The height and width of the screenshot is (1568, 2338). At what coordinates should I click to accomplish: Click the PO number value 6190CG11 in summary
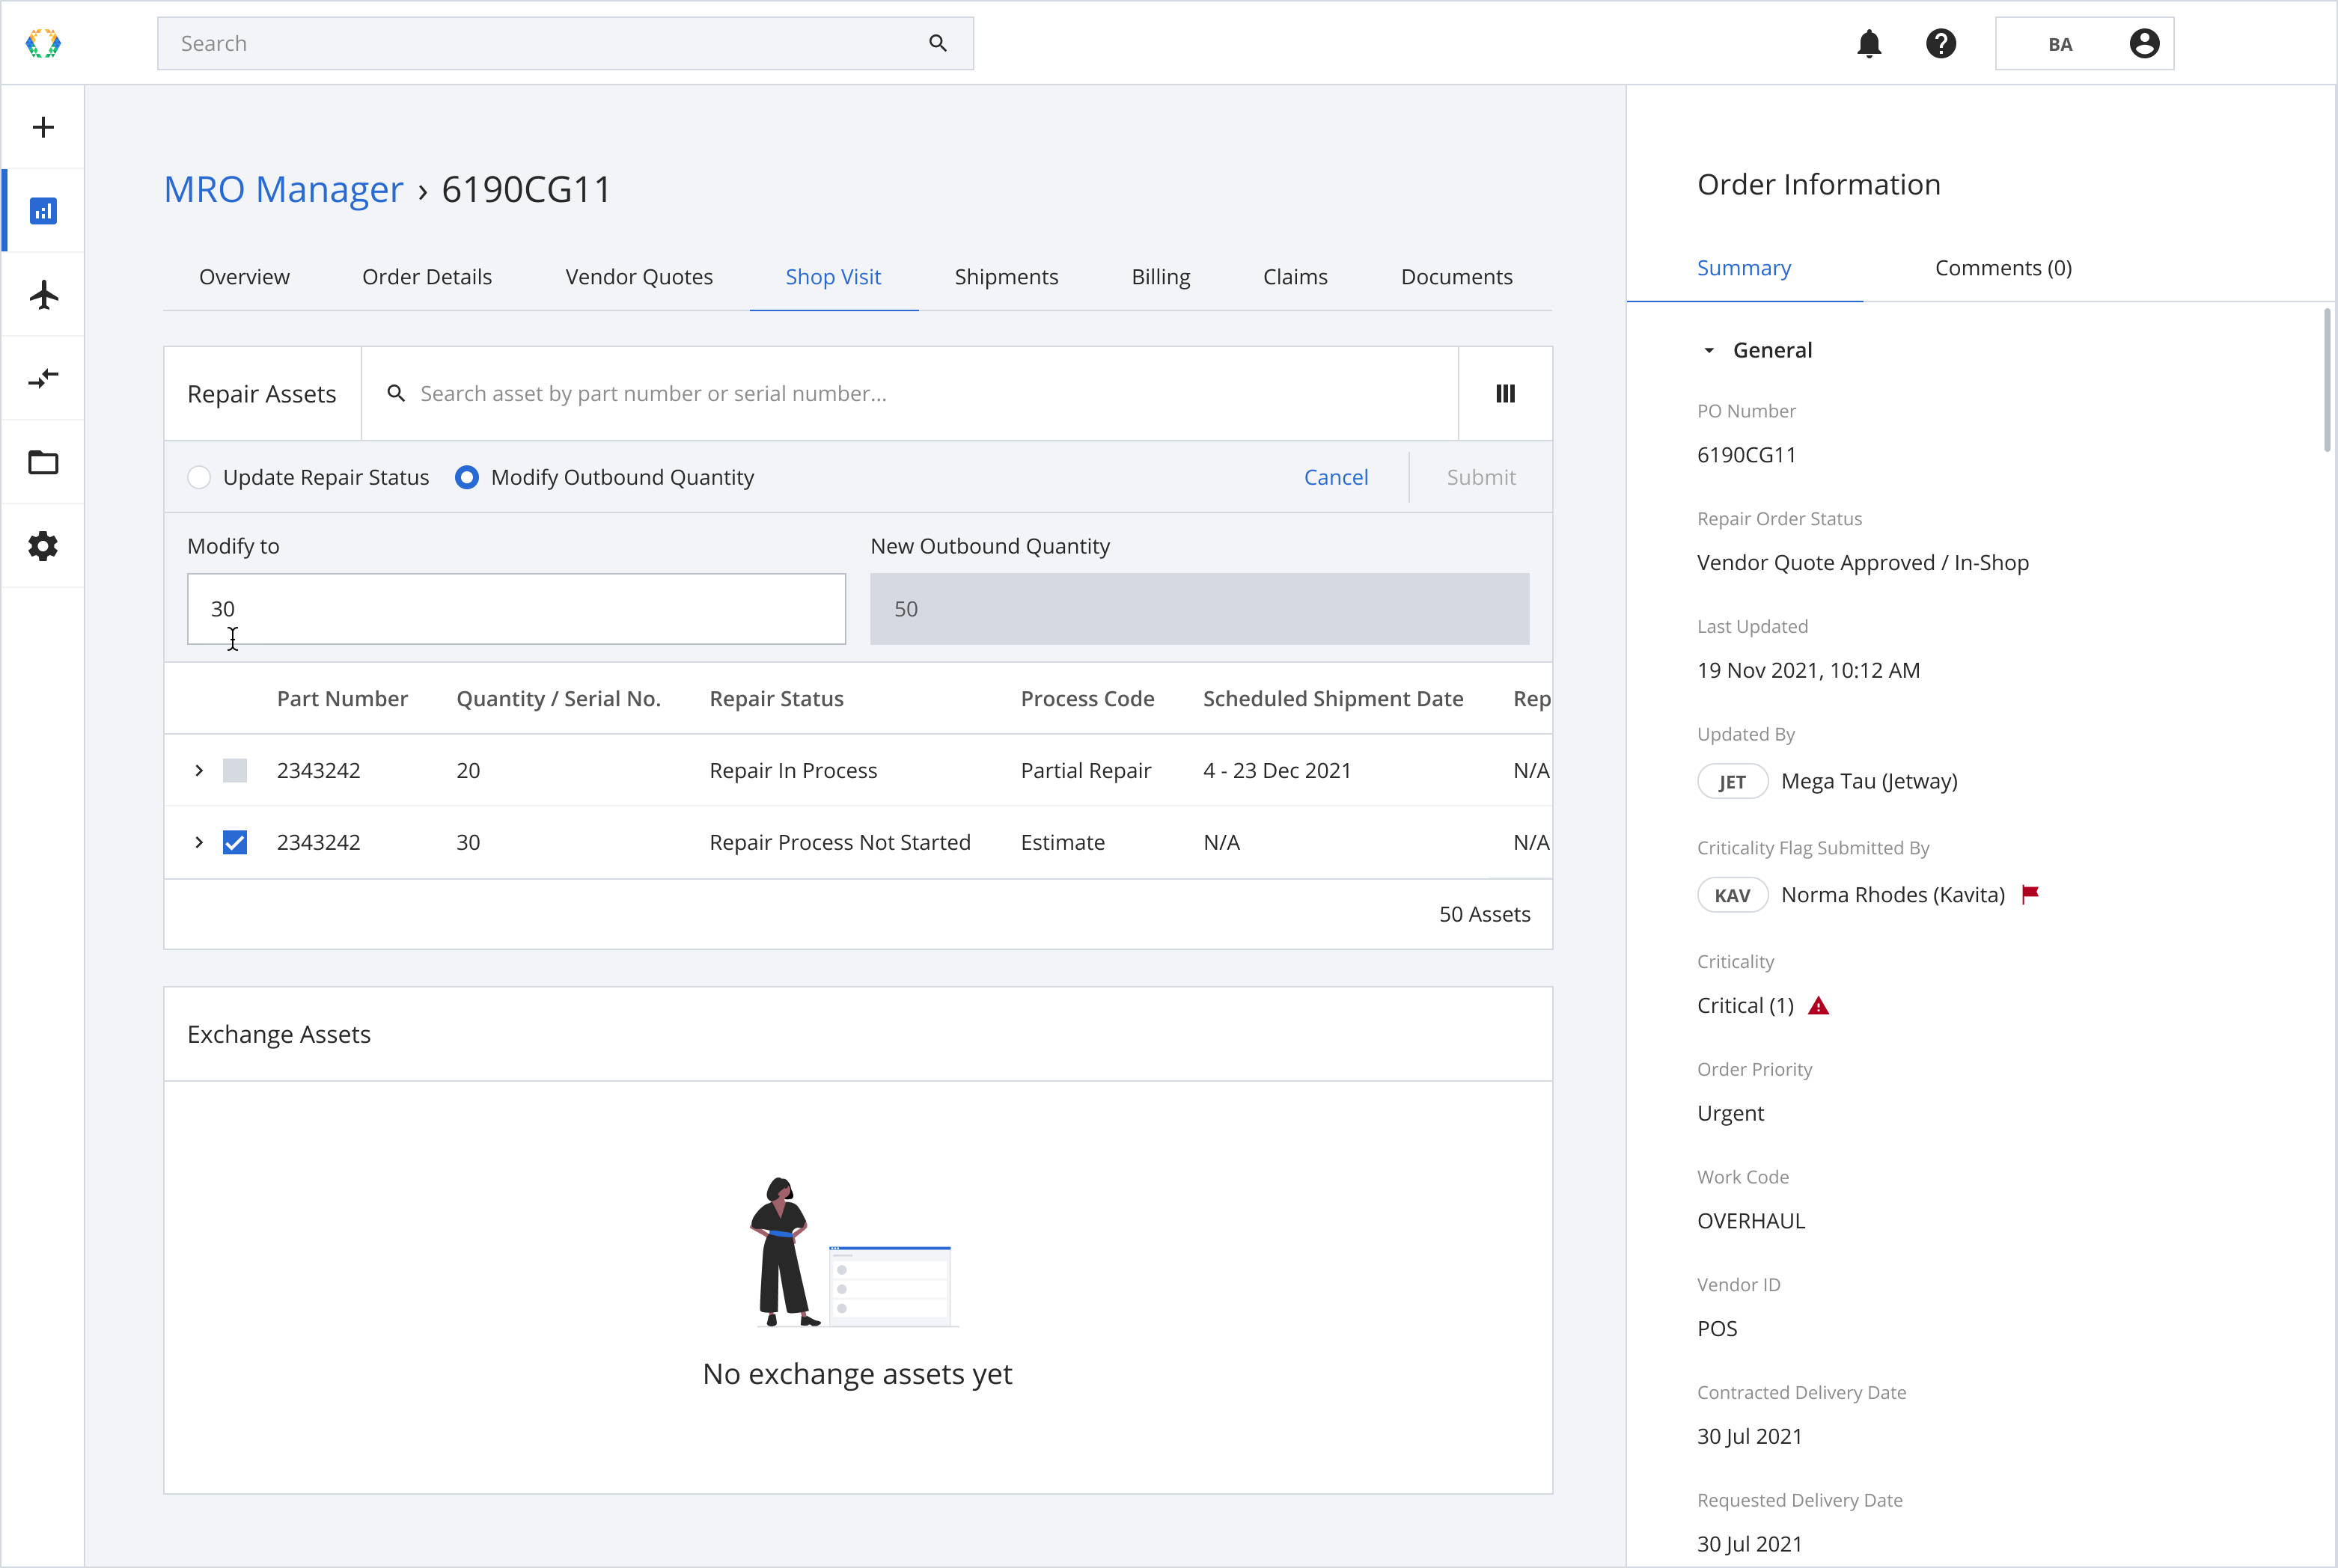(1747, 455)
